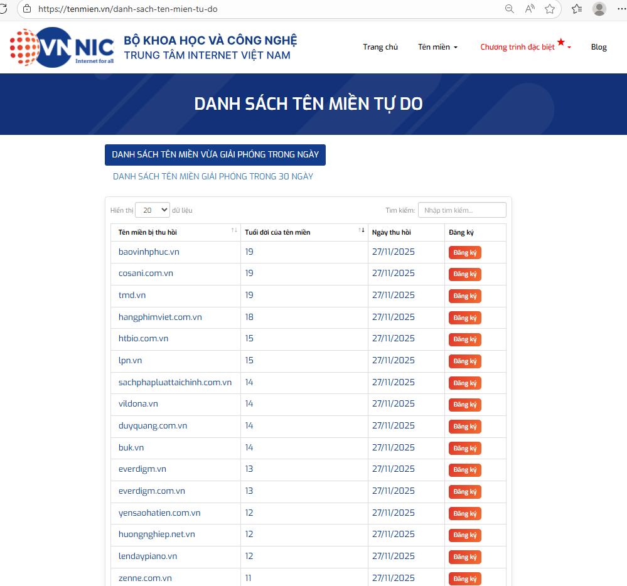The height and width of the screenshot is (586, 627).
Task: Open the lpn.vn domain link
Action: click(x=130, y=360)
